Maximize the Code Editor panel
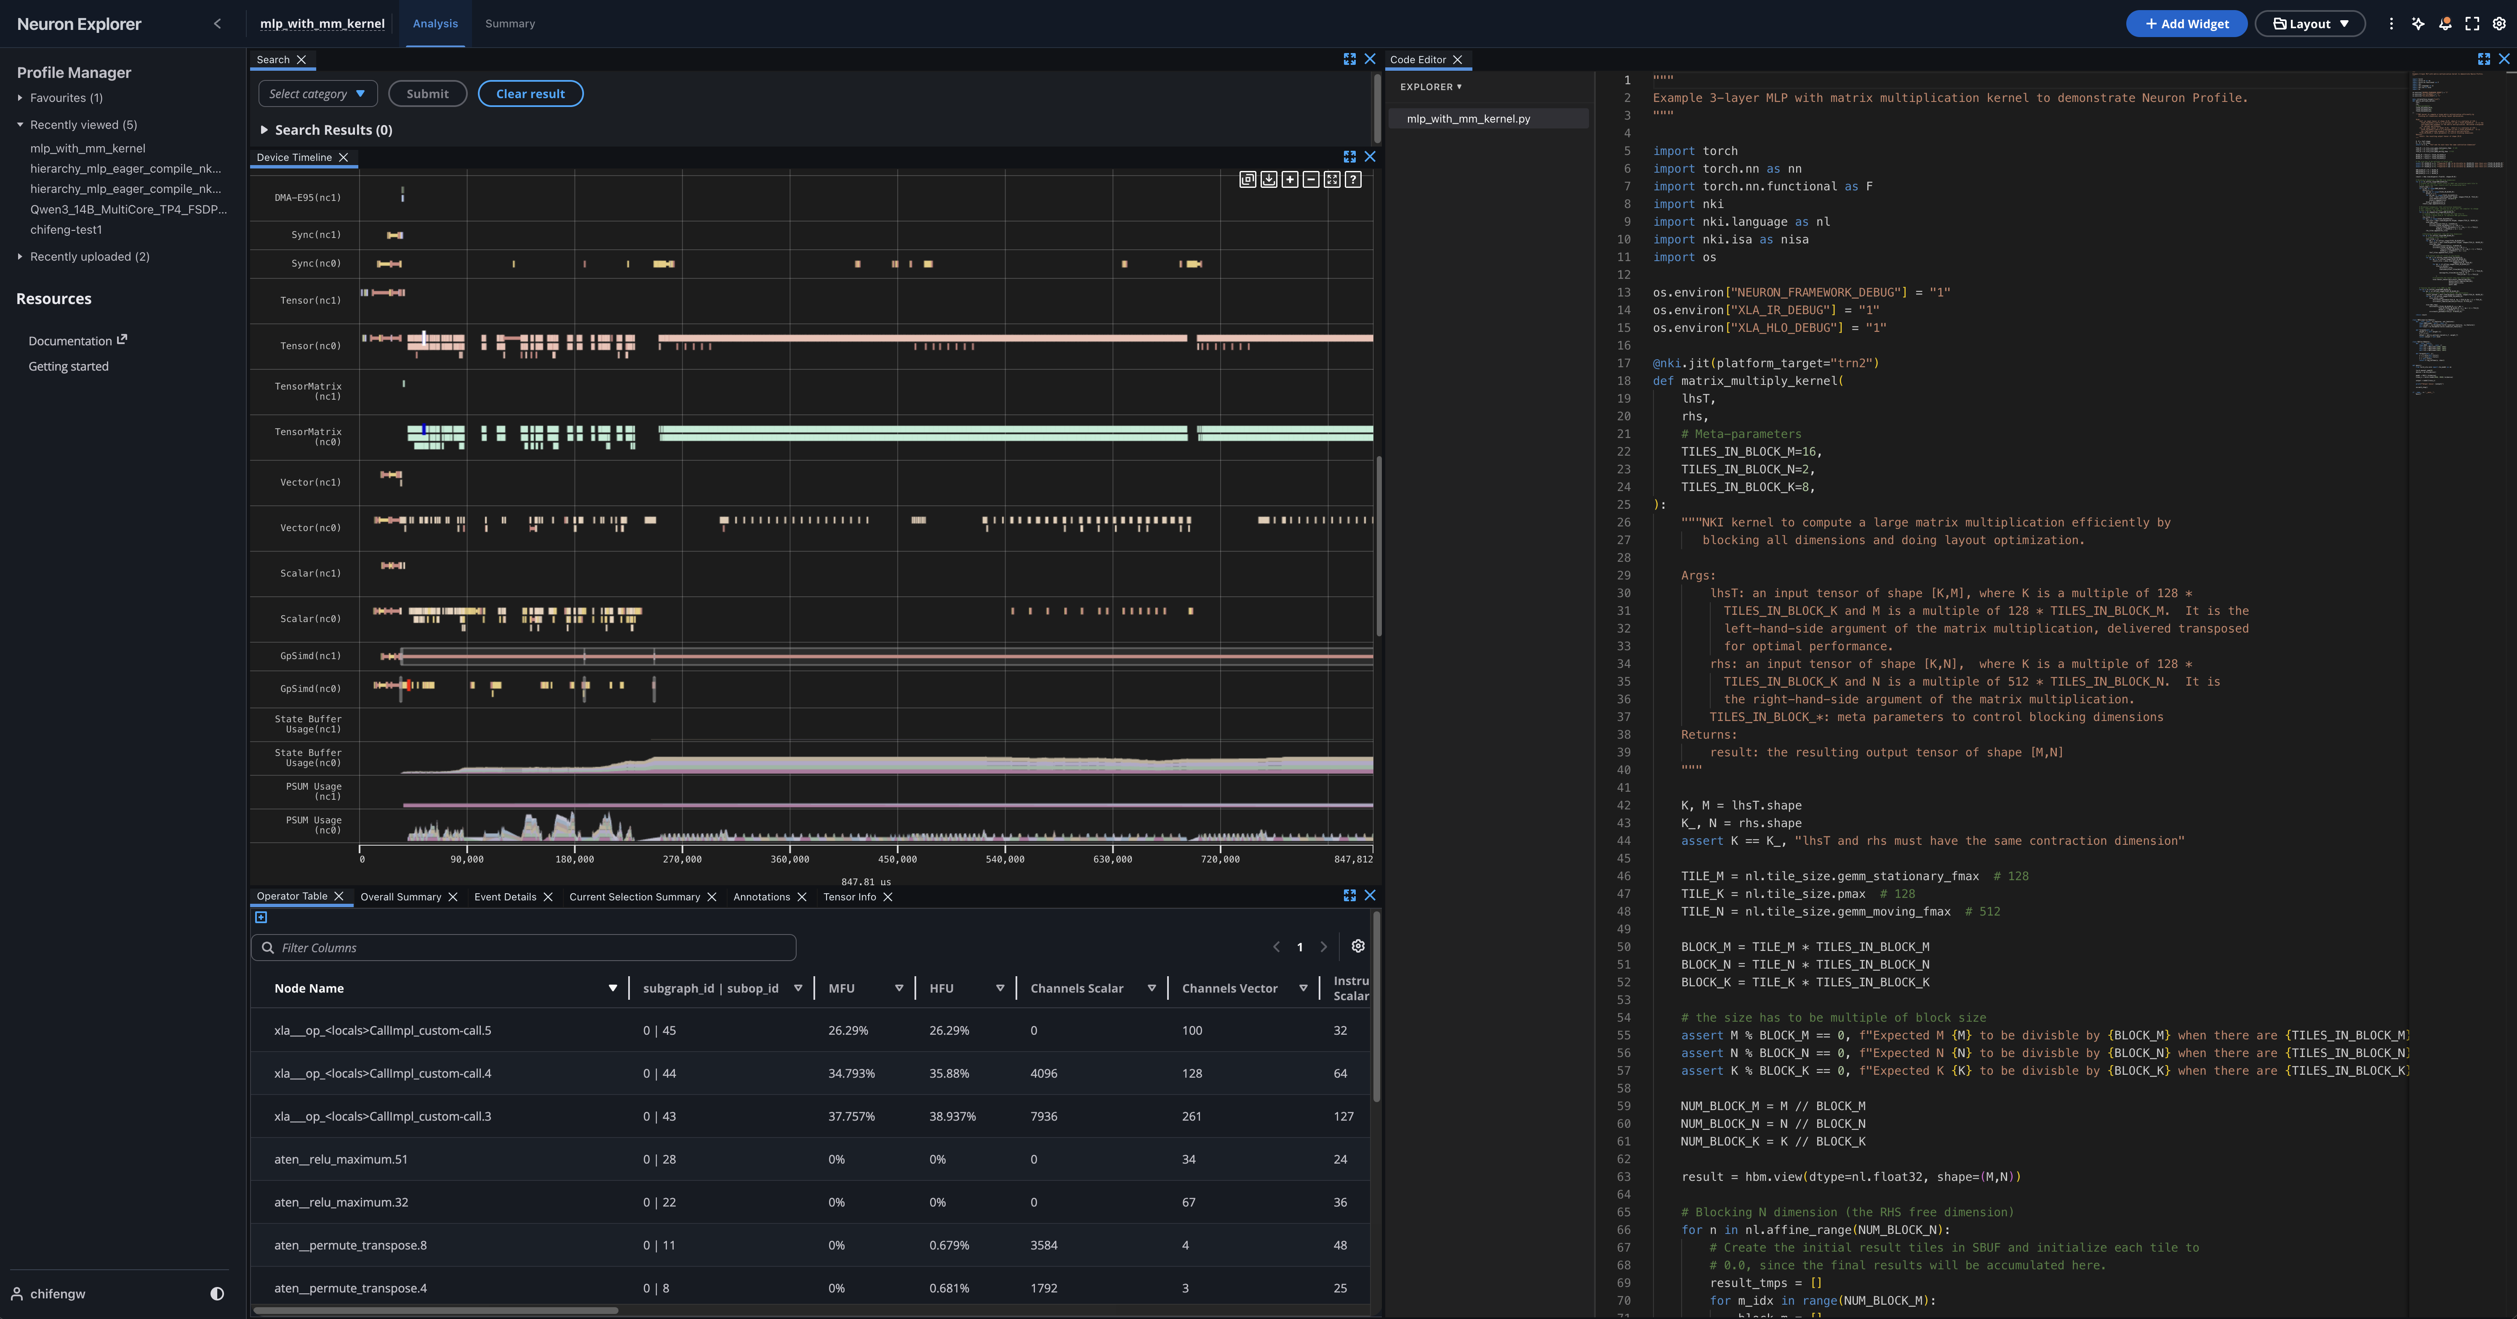This screenshot has width=2517, height=1319. pyautogui.click(x=2484, y=60)
